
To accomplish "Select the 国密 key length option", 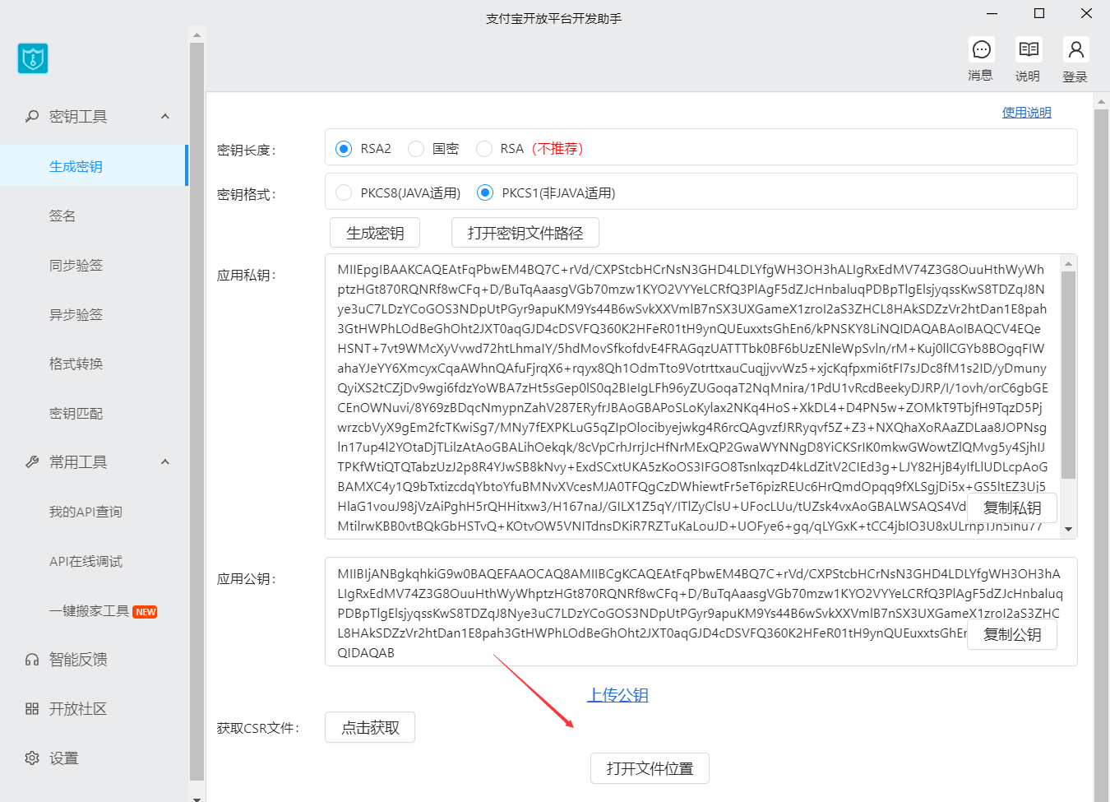I will click(x=416, y=149).
